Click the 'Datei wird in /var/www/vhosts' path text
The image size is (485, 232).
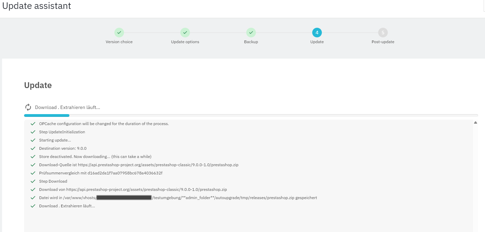178,198
